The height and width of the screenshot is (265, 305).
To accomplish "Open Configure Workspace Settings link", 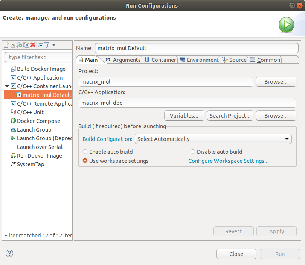I will [228, 161].
